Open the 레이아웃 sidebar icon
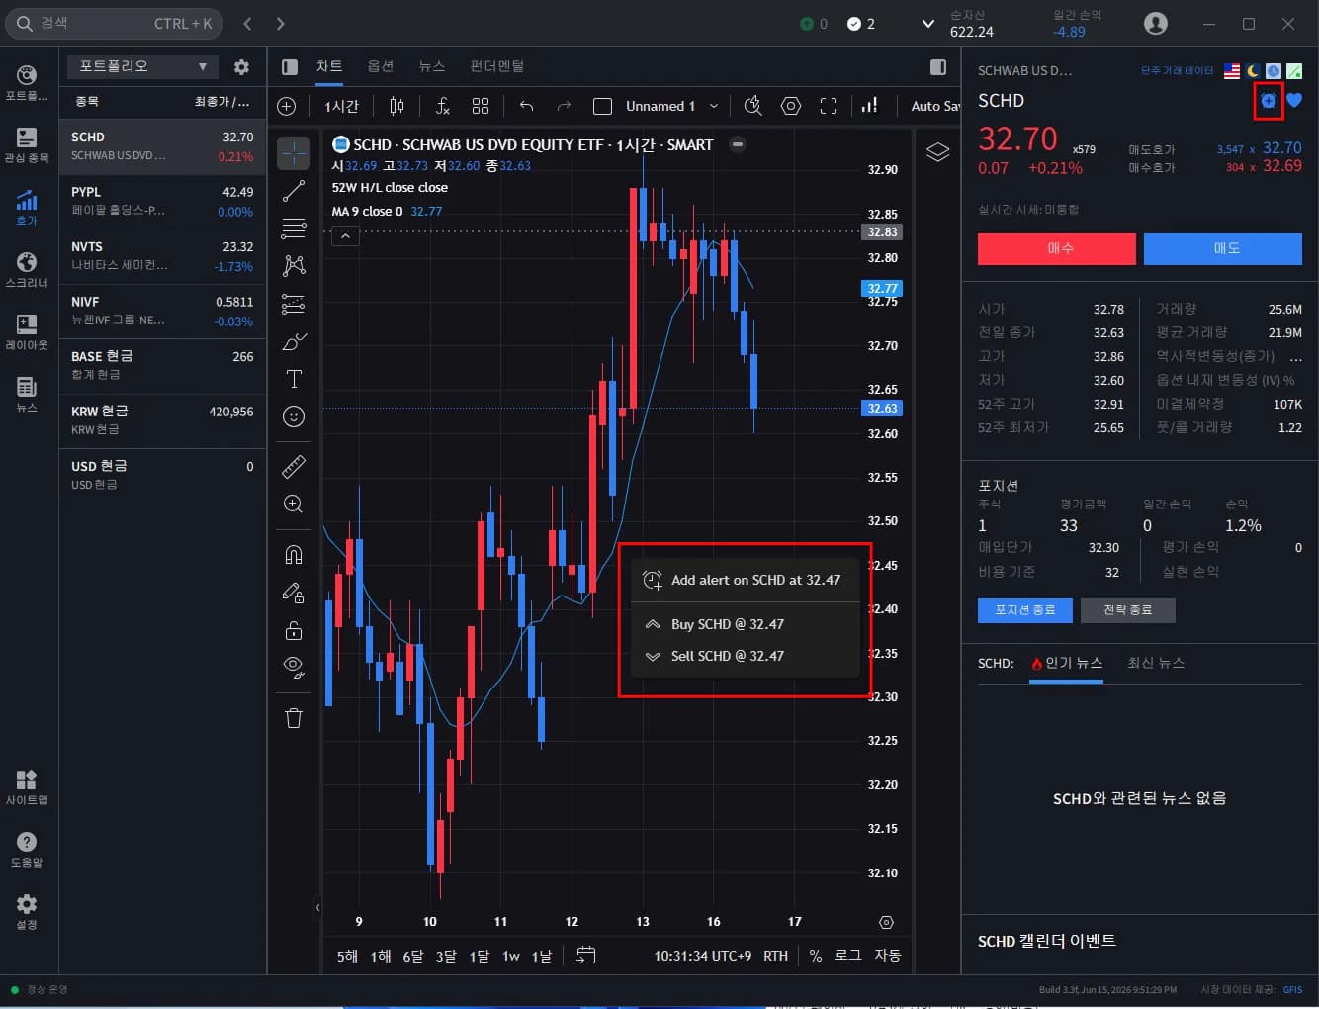This screenshot has height=1009, width=1319. tap(27, 331)
